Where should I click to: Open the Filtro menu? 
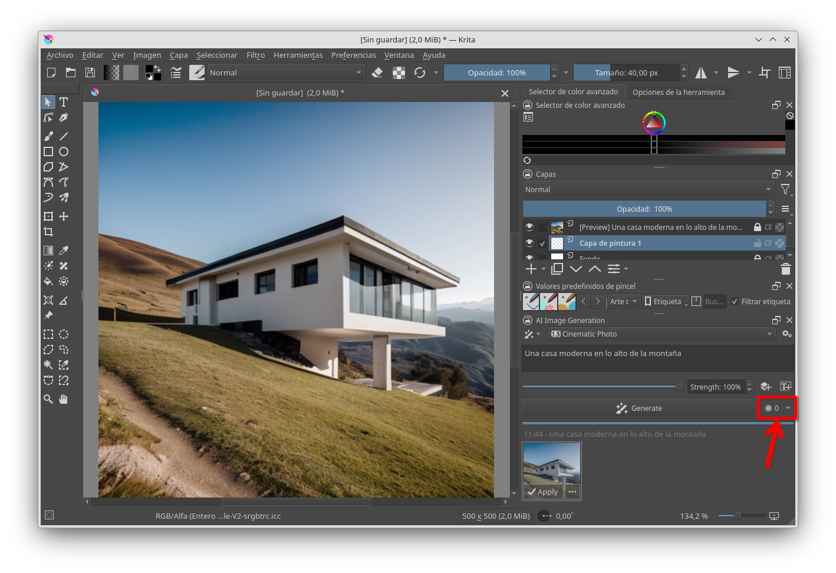[x=255, y=55]
